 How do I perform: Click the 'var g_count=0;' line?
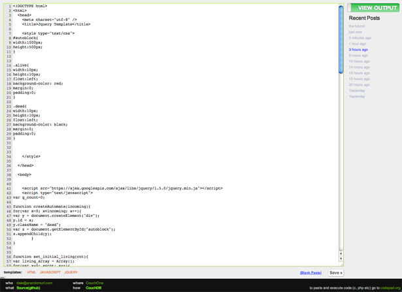pyautogui.click(x=29, y=197)
